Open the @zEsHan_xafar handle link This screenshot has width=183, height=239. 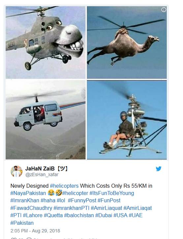click(42, 175)
